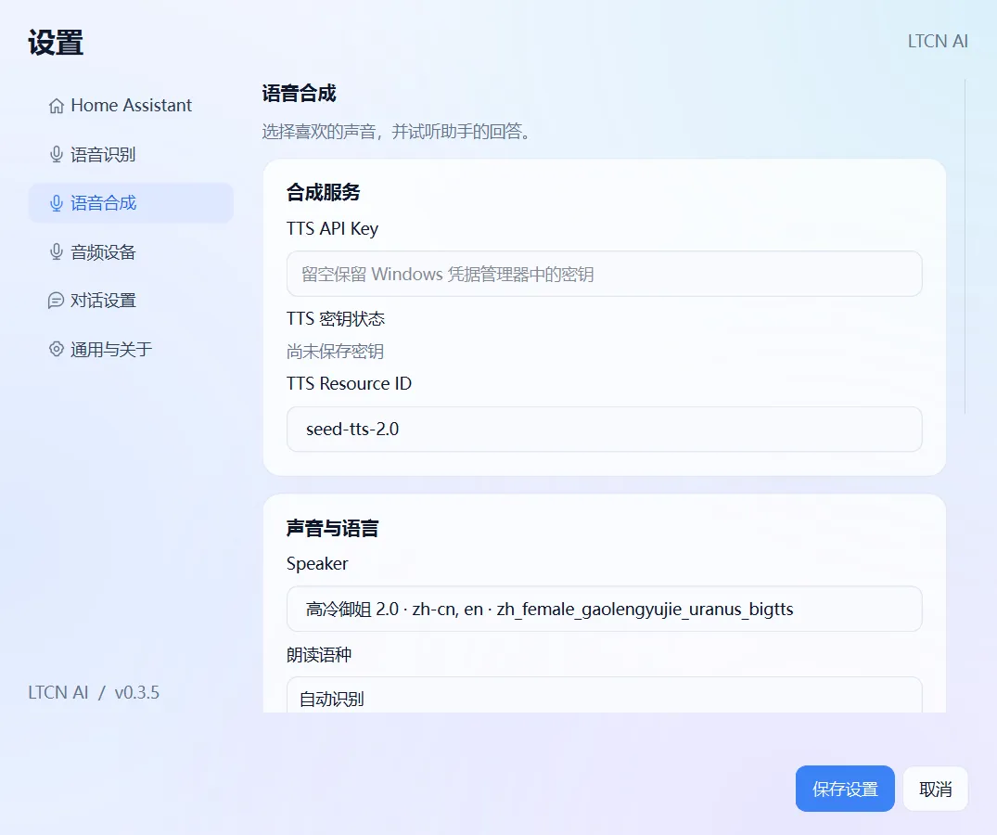Open 通用与关于 section

131,349
